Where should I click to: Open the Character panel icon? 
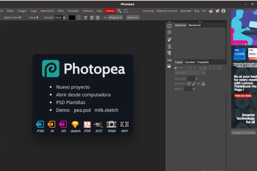tap(169, 47)
